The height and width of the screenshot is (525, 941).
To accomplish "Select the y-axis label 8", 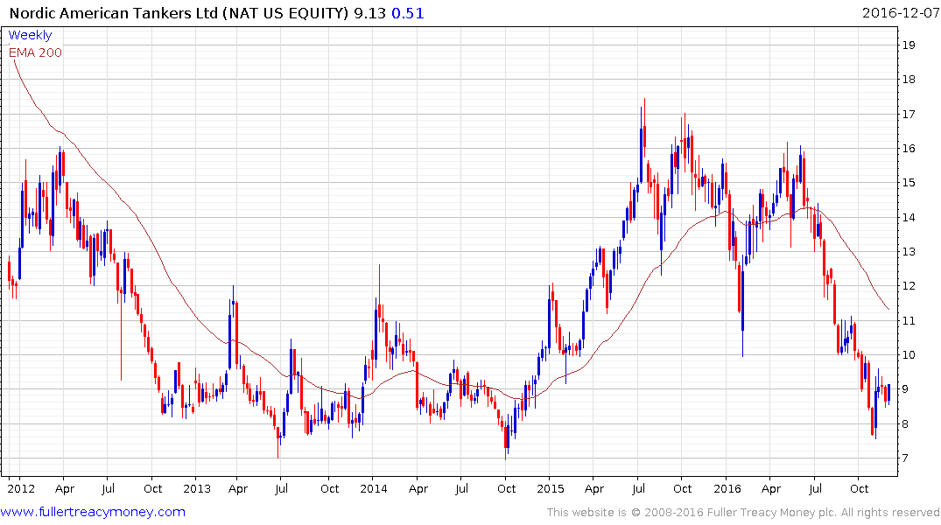I will pyautogui.click(x=905, y=423).
